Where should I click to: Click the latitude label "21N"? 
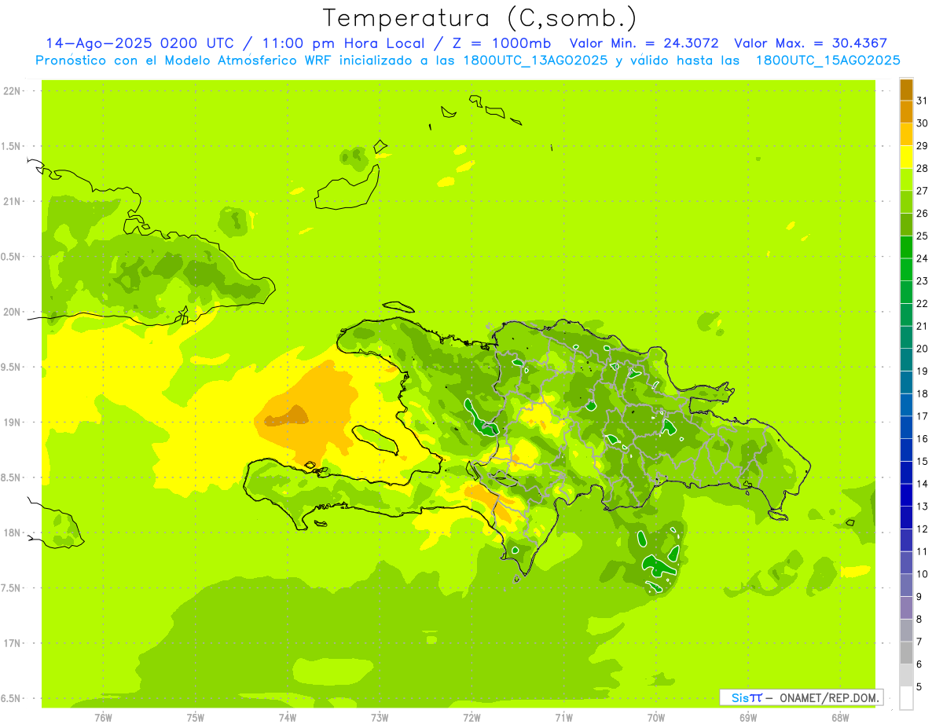(x=13, y=201)
